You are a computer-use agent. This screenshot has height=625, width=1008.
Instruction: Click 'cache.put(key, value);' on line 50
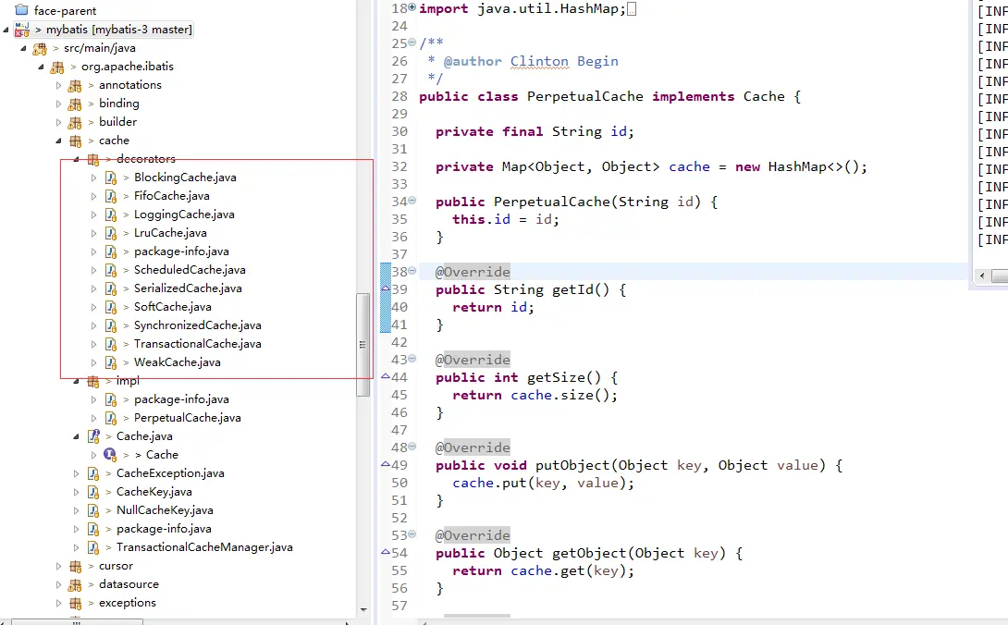(543, 483)
